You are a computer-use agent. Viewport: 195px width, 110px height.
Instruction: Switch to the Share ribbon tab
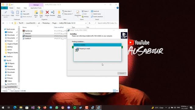[x=18, y=8]
